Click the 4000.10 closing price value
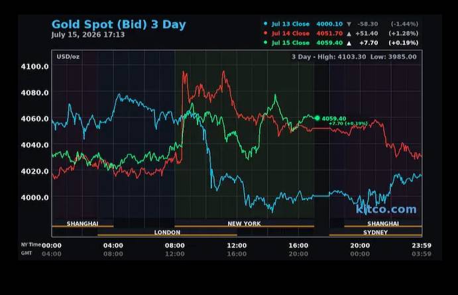Viewport: 458px width, 295px height. pos(329,24)
